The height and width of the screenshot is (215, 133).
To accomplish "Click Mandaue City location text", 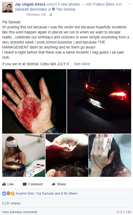I will coord(36,15).
